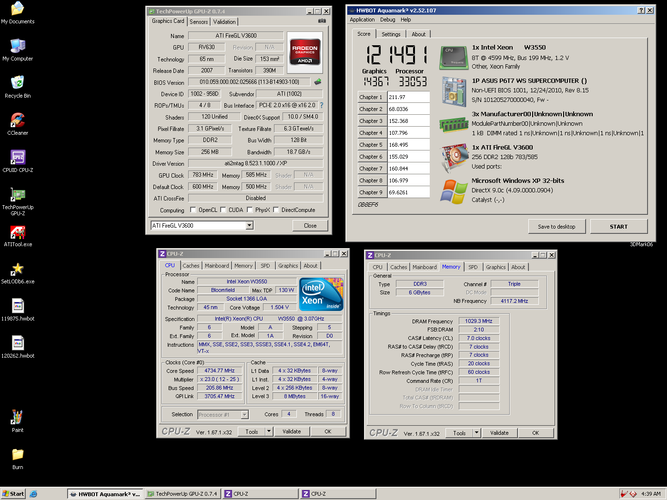The height and width of the screenshot is (500, 667).
Task: Click the Intel Xeon inside logo in CPU-Z
Action: click(x=321, y=294)
